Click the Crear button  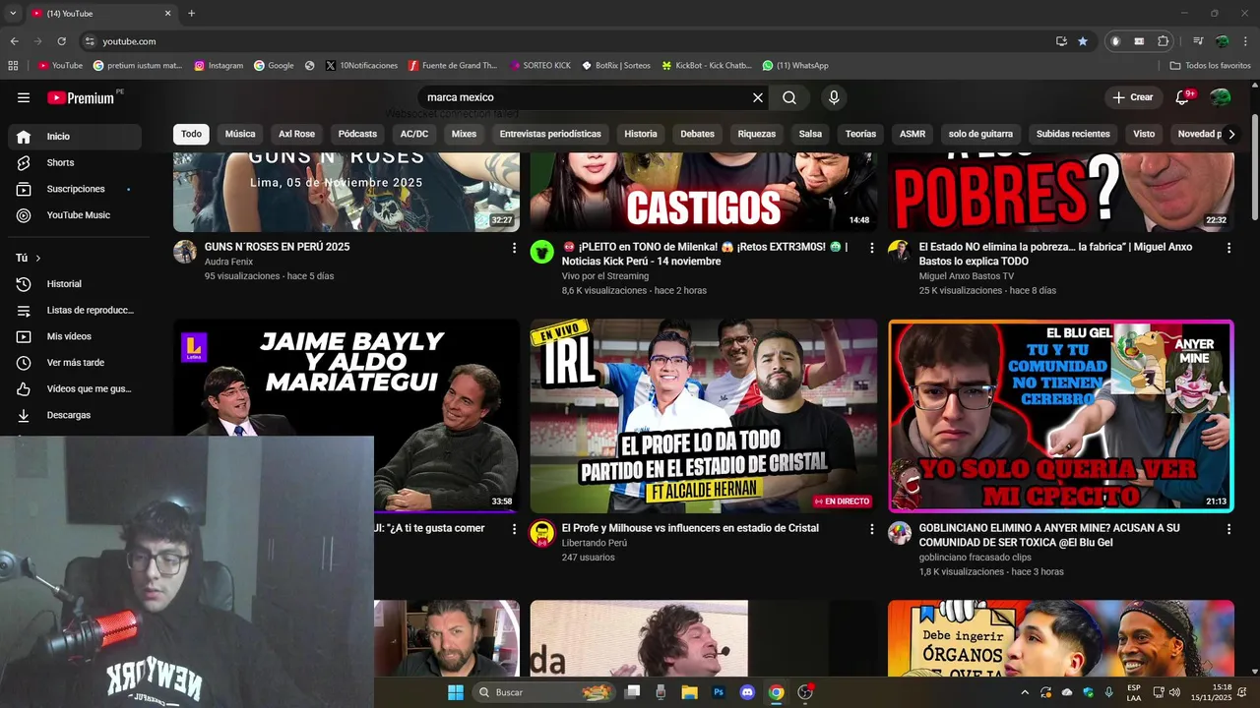(x=1133, y=97)
